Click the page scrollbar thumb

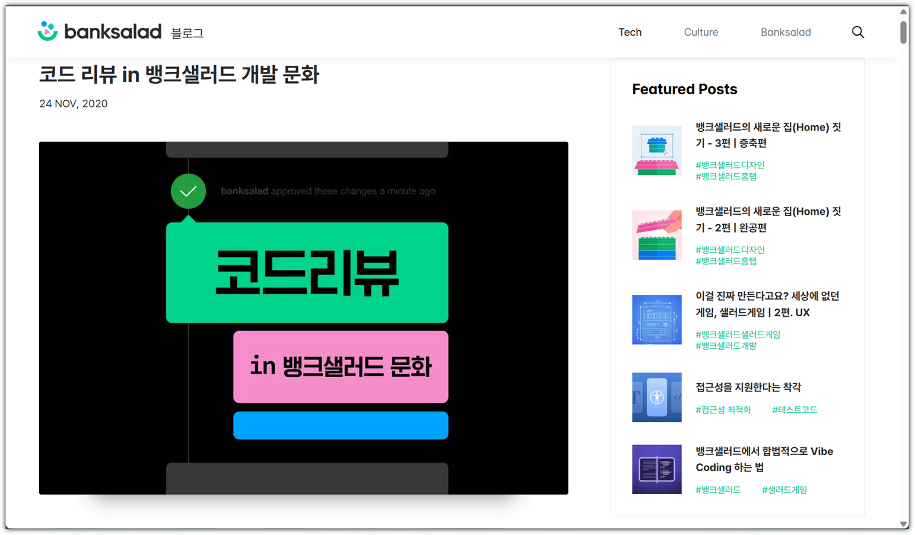(903, 32)
